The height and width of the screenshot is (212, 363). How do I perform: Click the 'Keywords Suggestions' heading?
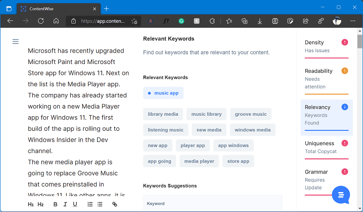pos(170,186)
